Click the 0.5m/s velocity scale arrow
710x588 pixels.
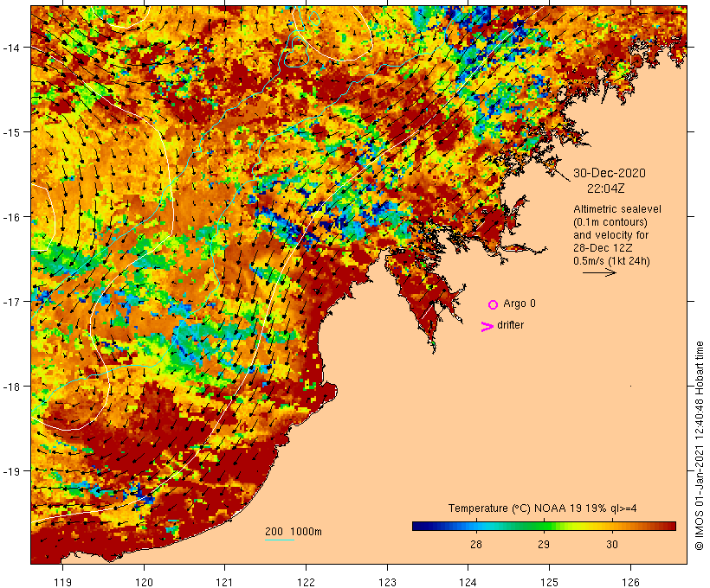coord(599,272)
